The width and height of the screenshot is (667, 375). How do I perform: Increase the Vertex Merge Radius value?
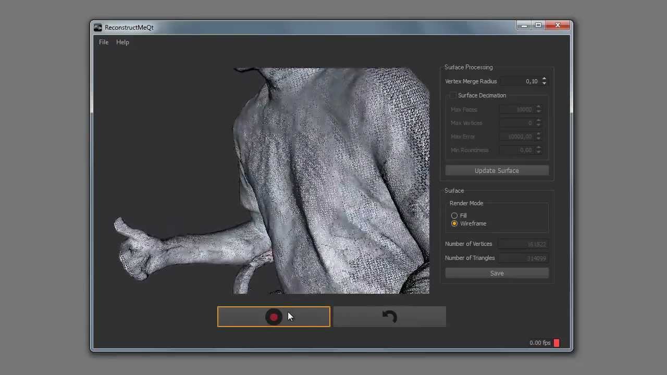(x=544, y=79)
